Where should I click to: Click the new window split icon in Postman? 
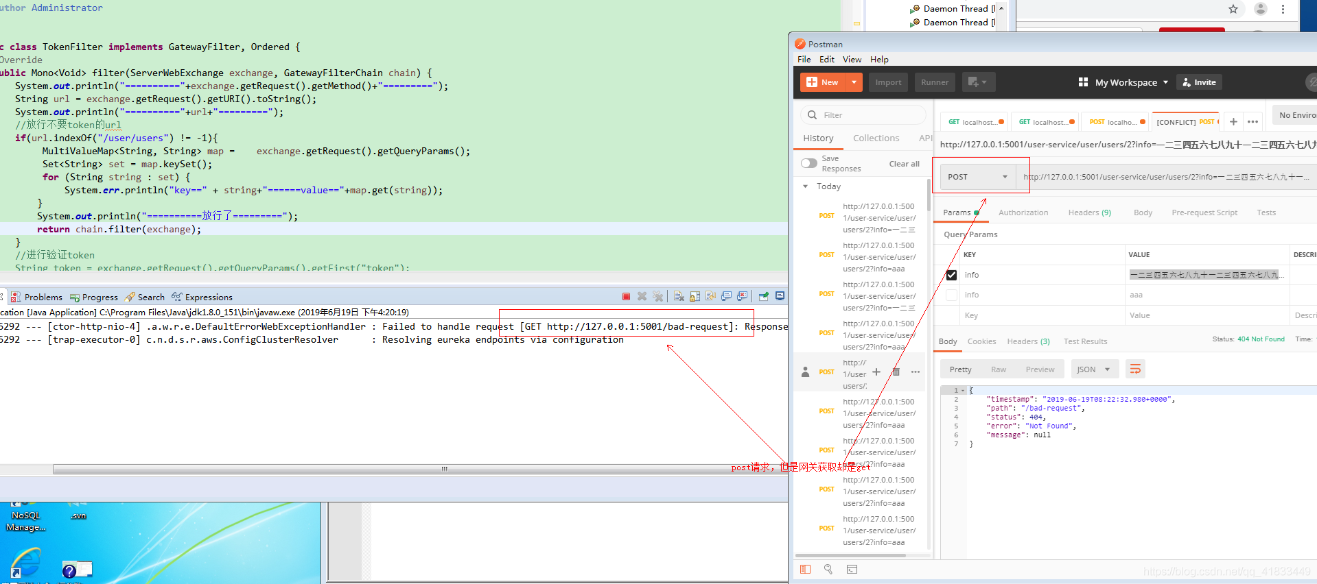pyautogui.click(x=978, y=82)
